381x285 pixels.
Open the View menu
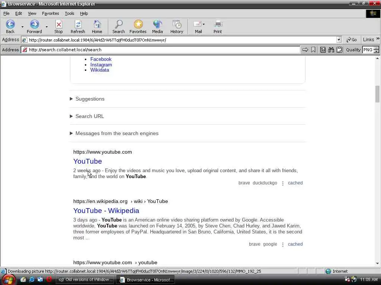pos(32,14)
